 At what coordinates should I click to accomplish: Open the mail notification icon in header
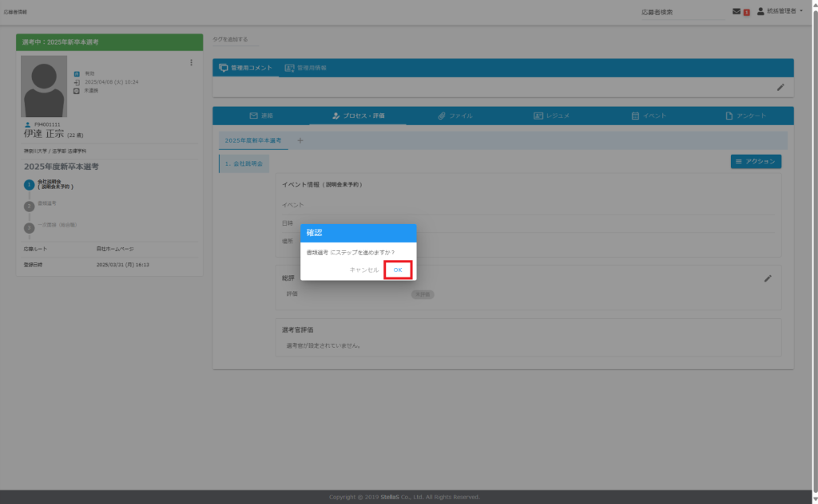(737, 11)
